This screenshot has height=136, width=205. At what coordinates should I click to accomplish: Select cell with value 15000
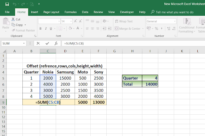65,78
